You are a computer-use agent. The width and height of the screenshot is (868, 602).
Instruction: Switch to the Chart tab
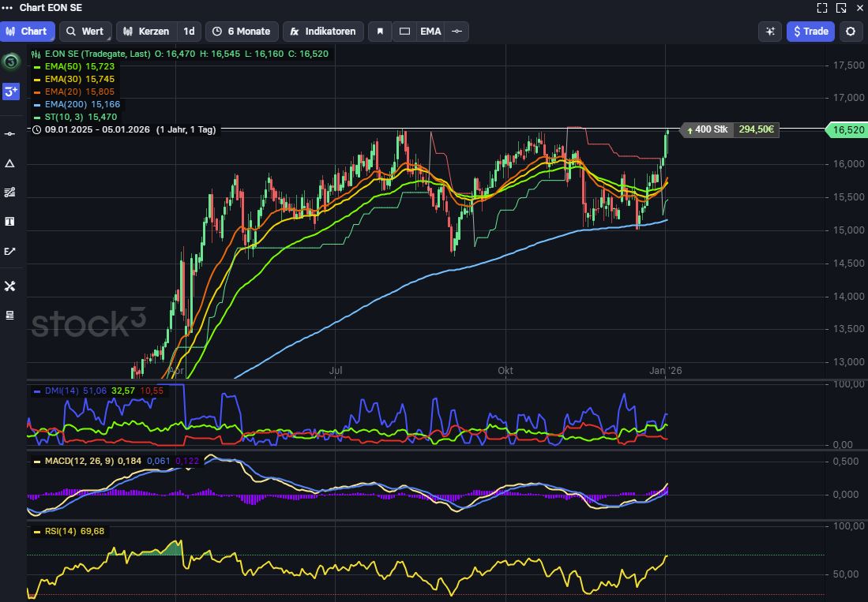coord(27,32)
